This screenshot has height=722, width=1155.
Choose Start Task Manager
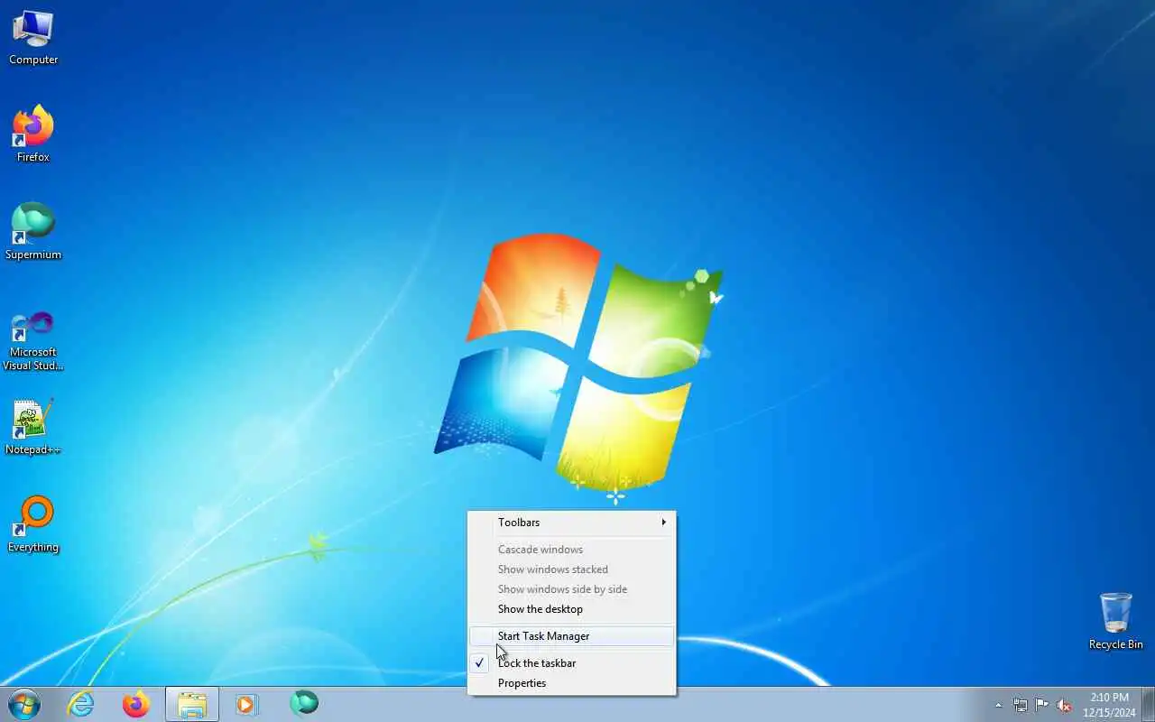click(x=571, y=636)
